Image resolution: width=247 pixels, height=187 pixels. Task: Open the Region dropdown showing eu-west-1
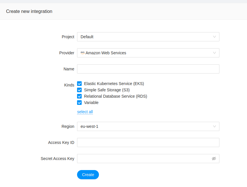[148, 126]
